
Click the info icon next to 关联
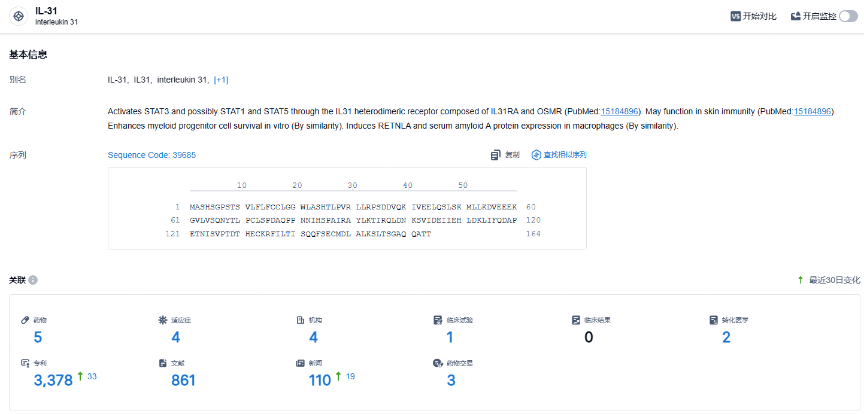pyautogui.click(x=33, y=280)
